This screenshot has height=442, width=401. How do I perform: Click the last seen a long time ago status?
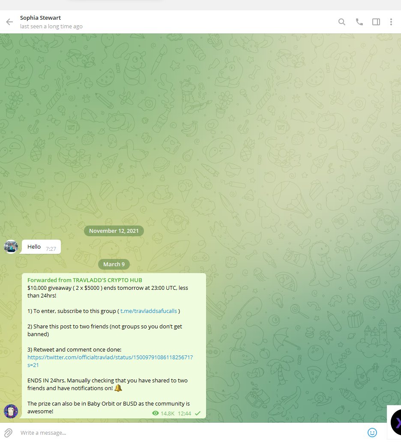point(51,27)
